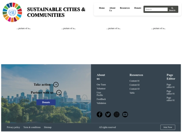The height and width of the screenshot is (137, 182).
Task: Open the Table link under Resources
Action: click(x=132, y=93)
